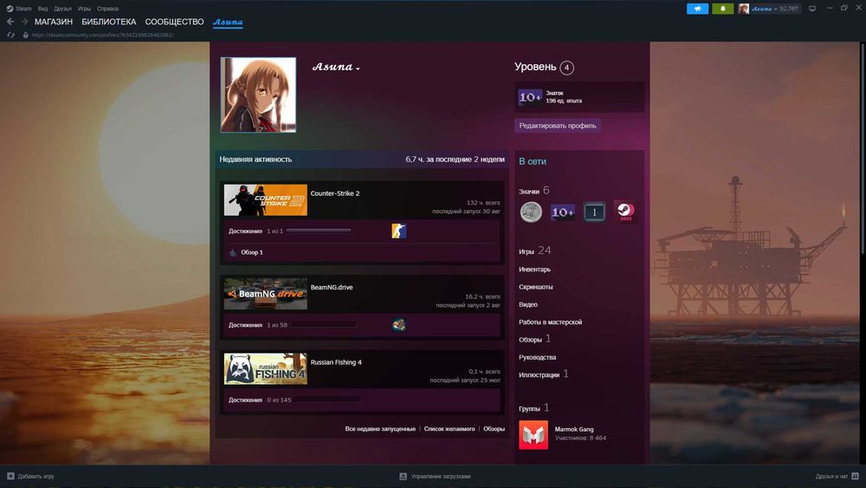
Task: Click the downloads icon in bottom bar
Action: point(404,476)
